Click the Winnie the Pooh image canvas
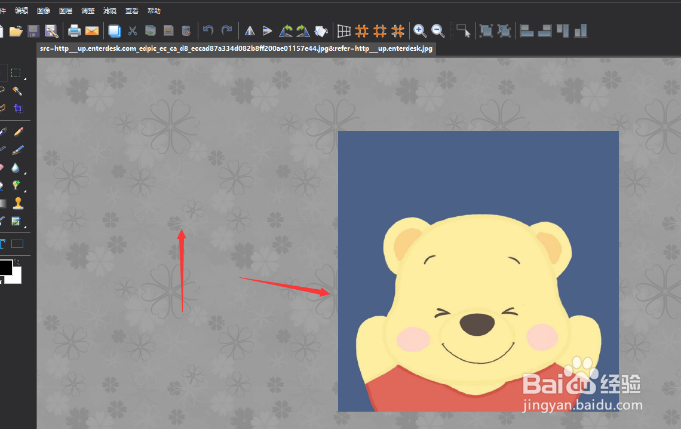This screenshot has height=429, width=681. [478, 271]
